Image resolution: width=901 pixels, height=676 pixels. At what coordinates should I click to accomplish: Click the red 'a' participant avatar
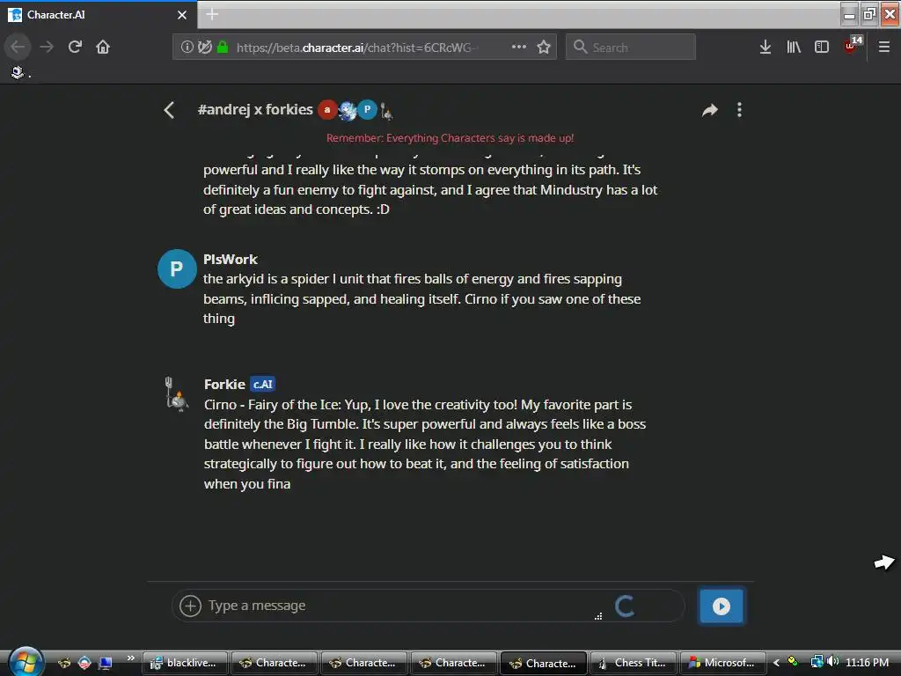point(327,109)
